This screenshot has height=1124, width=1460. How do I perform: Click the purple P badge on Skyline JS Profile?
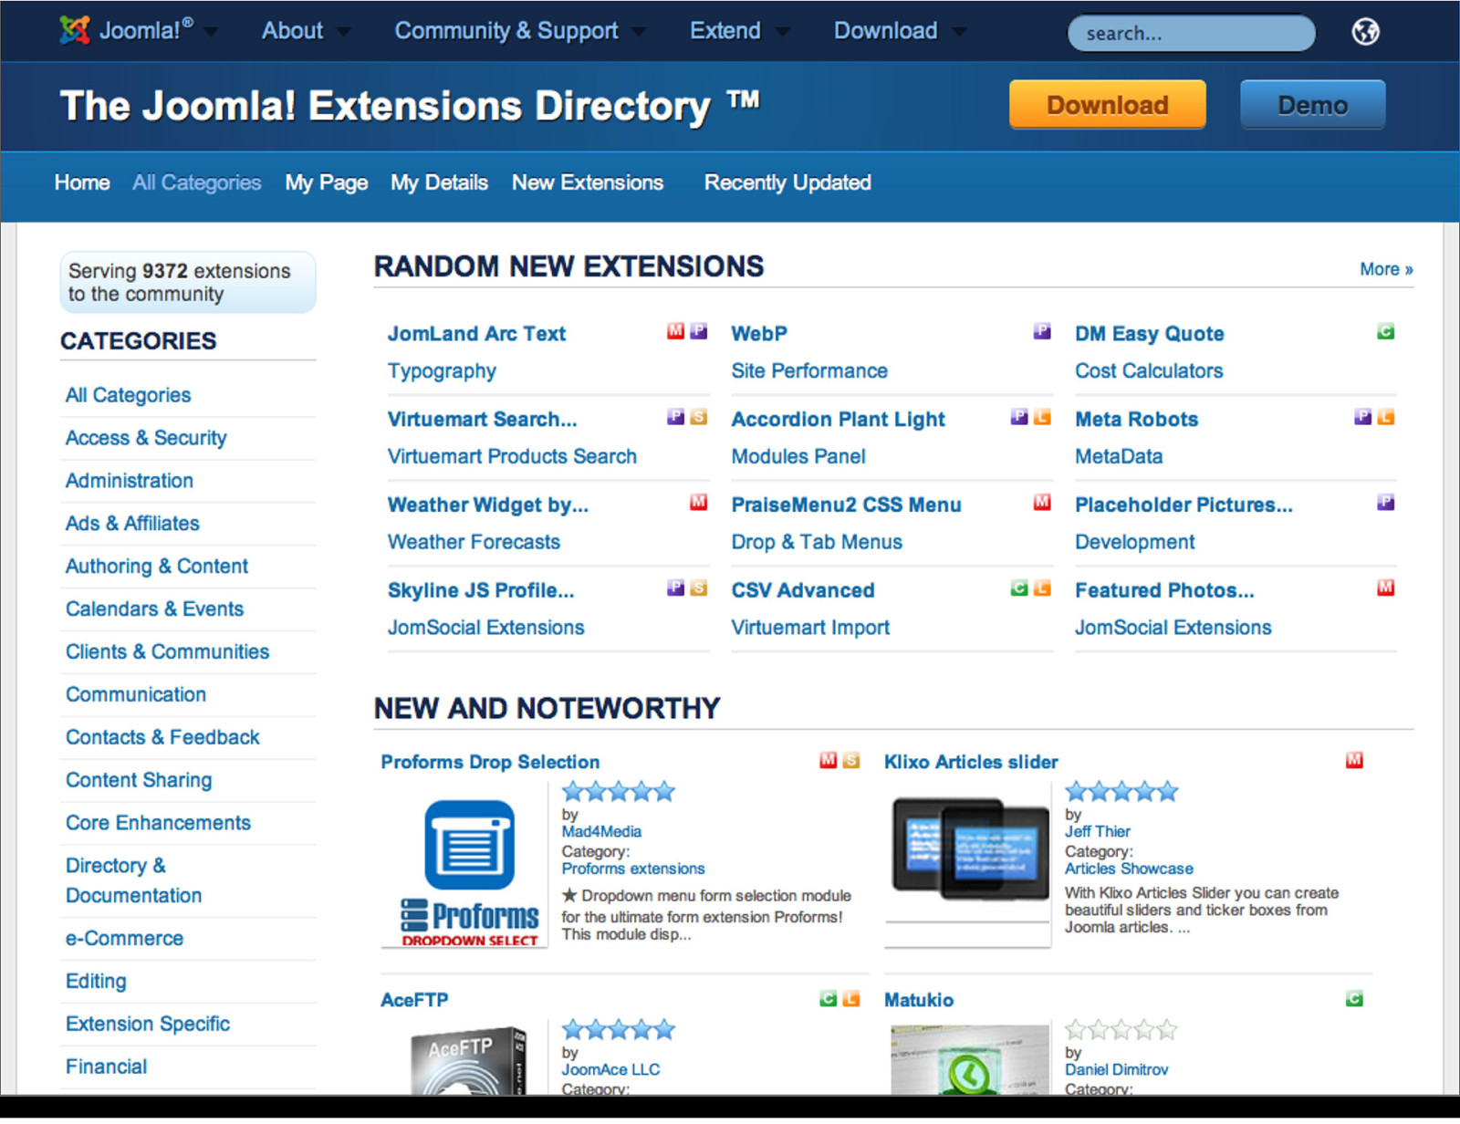[x=675, y=588]
